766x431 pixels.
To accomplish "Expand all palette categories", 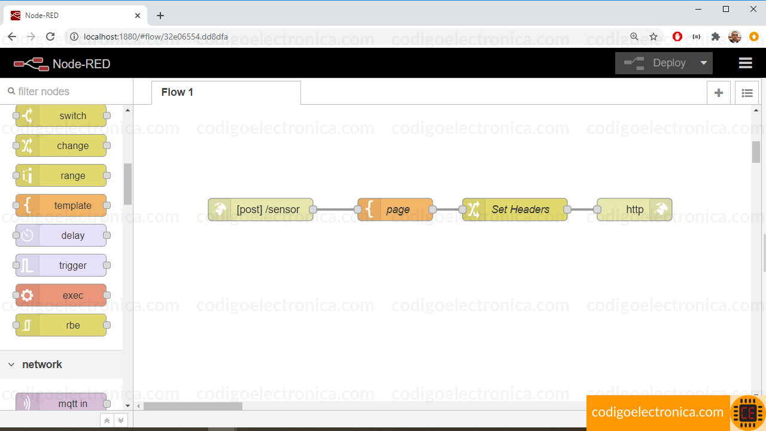I will click(121, 420).
